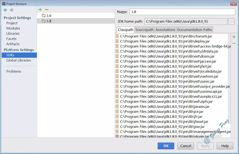Open Project settings
The image size is (239, 154).
(x=12, y=23)
